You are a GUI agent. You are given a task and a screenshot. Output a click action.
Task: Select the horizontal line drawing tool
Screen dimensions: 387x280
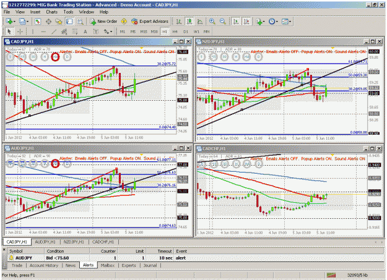[43, 32]
